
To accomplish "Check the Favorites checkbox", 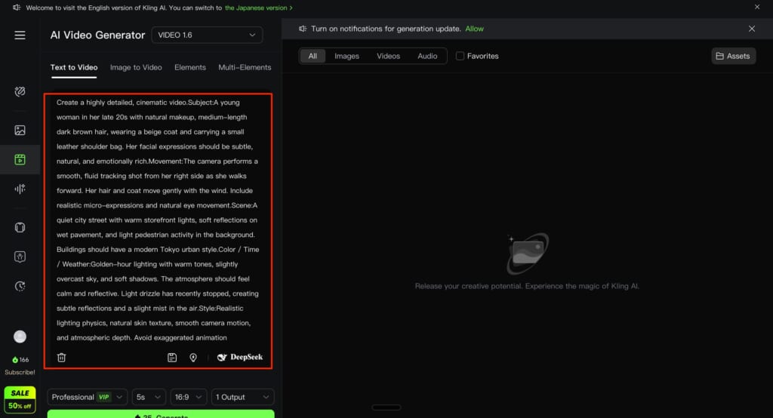I will point(460,56).
